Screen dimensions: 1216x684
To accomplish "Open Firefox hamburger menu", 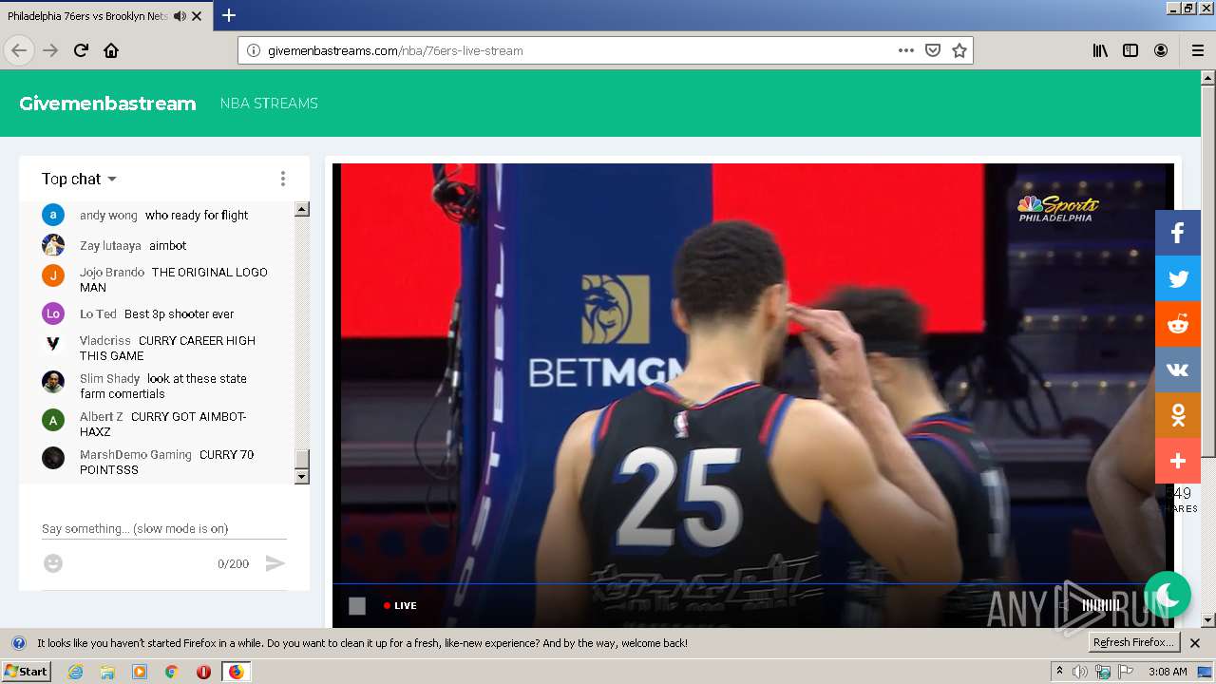I will [1198, 50].
